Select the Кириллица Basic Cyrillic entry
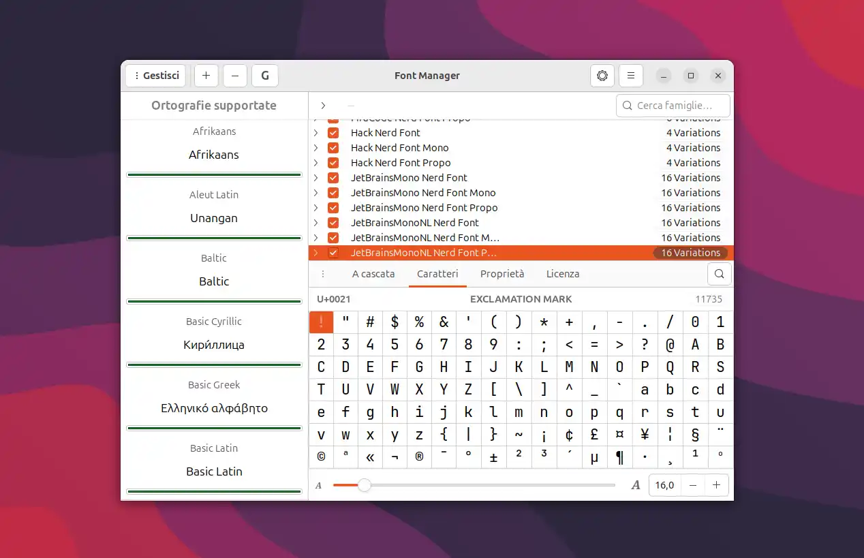This screenshot has width=864, height=558. point(214,341)
